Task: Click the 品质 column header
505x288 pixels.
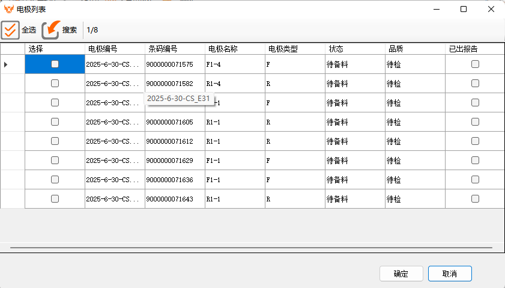Action: [396, 49]
